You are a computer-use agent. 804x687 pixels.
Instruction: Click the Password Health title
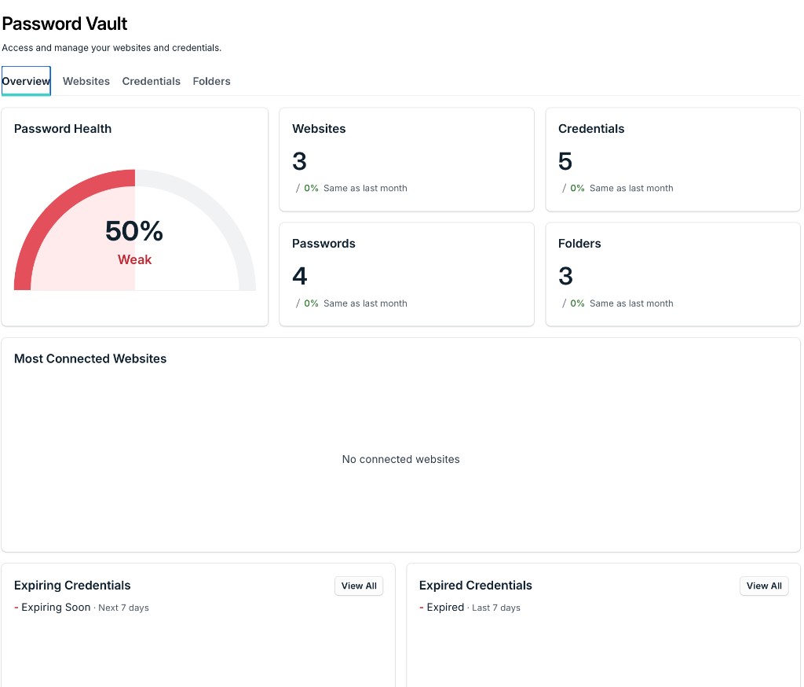[63, 128]
